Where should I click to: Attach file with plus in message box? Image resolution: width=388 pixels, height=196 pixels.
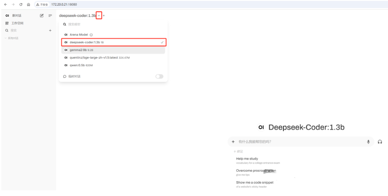[233, 142]
